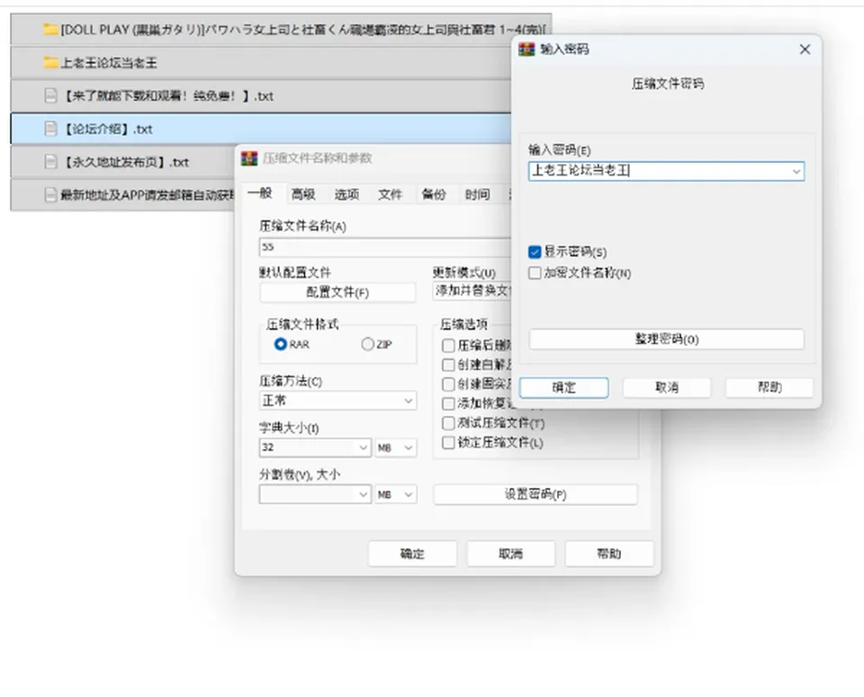This screenshot has height=697, width=864.
Task: Open the 字典大小 dropdown showing 32
Action: coord(315,448)
